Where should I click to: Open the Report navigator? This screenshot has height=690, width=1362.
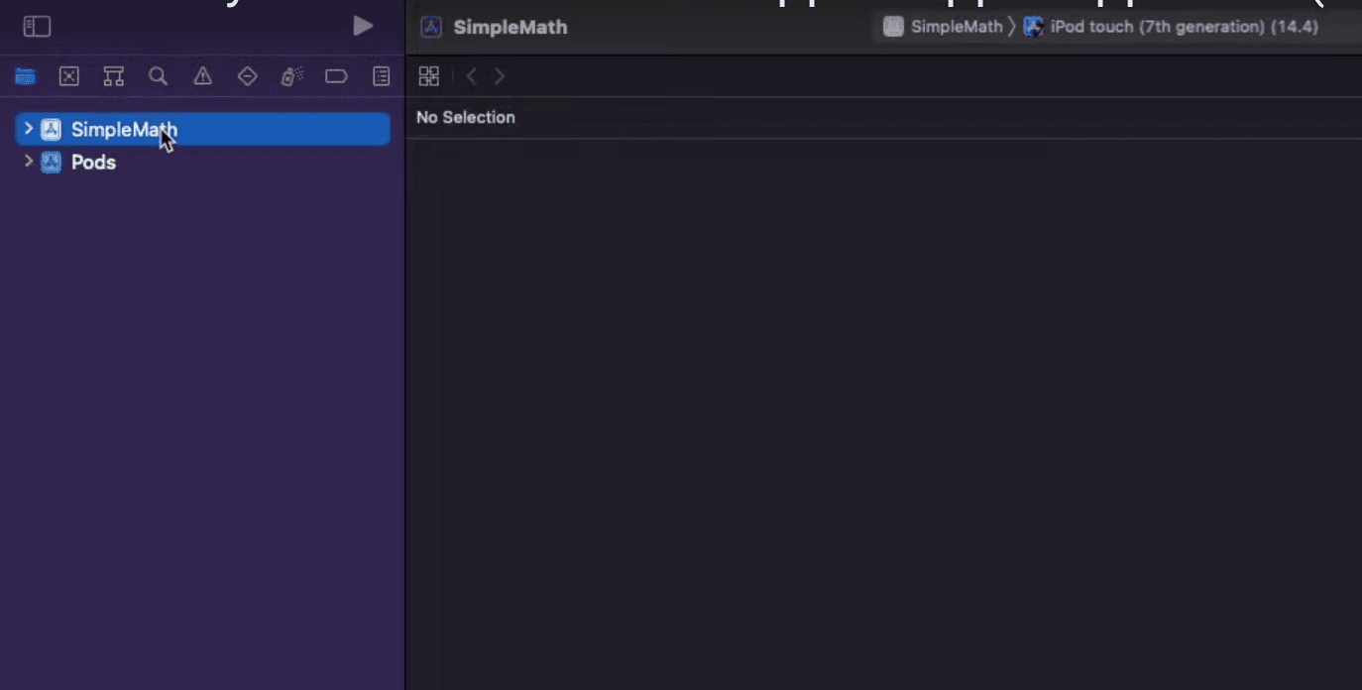click(x=381, y=75)
